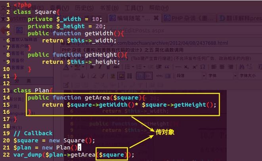This screenshot has width=262, height=161.
Task: Open the insert image button
Action: pyautogui.click(x=121, y=76)
